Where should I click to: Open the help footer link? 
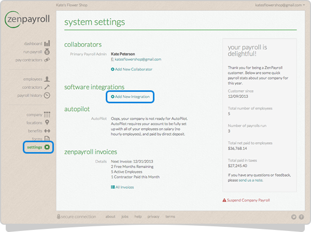point(138,216)
